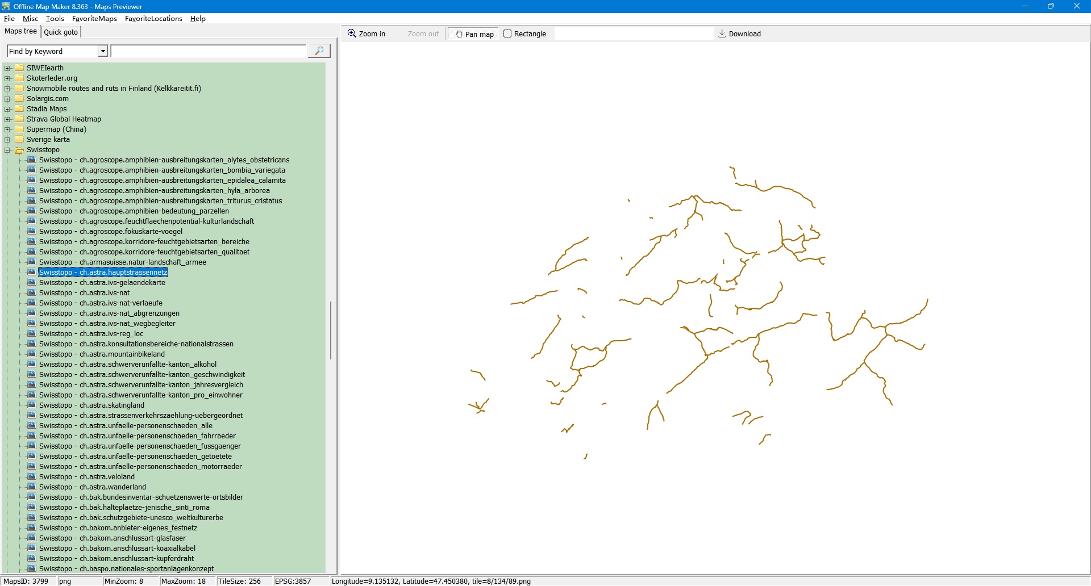Viewport: 1091px width, 586px height.
Task: Click the maps tree vertical scrollbar
Action: (330, 329)
